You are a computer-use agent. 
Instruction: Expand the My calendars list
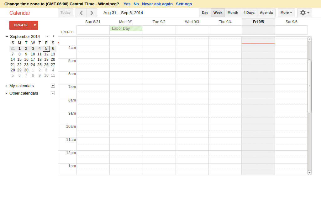tap(6, 85)
